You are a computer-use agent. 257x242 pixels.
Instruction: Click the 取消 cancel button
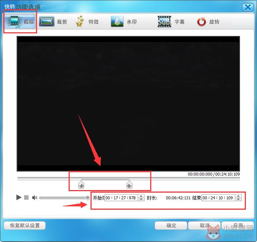coord(204,225)
